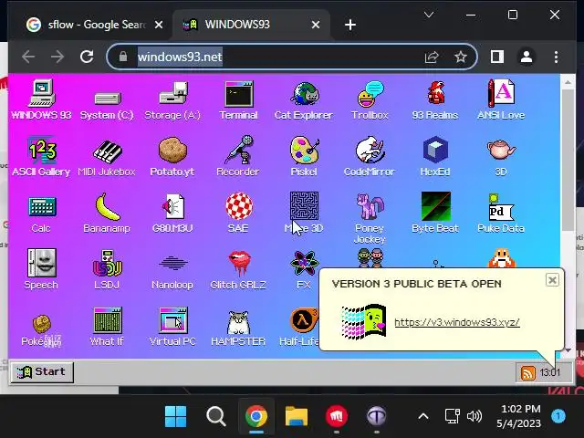Share this page icon in address bar
Image resolution: width=584 pixels, height=438 pixels.
[432, 57]
